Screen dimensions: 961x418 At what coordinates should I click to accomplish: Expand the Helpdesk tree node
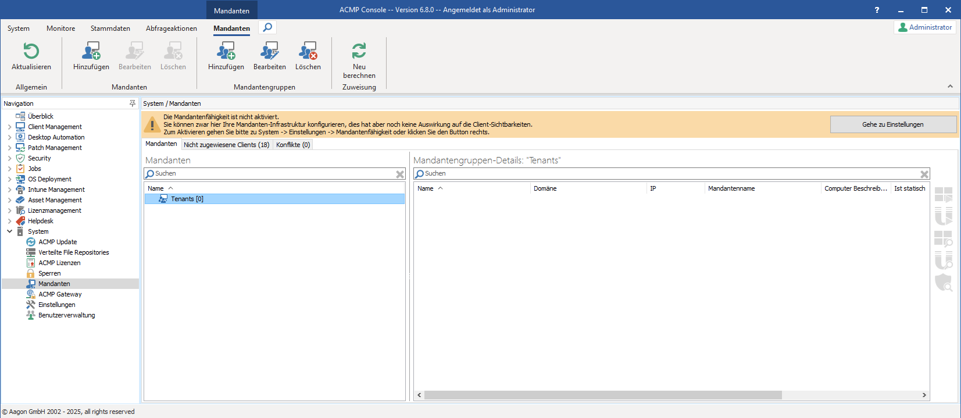(9, 221)
